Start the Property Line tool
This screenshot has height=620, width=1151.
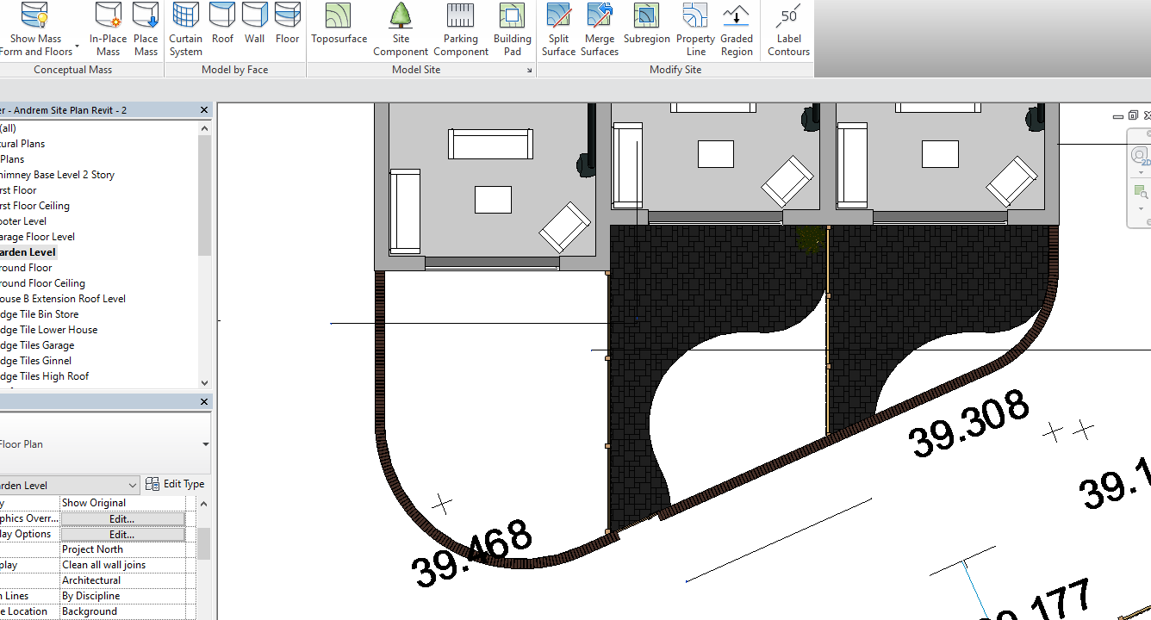click(695, 30)
